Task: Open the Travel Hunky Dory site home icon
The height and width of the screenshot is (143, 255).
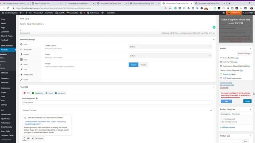Action: [3, 13]
